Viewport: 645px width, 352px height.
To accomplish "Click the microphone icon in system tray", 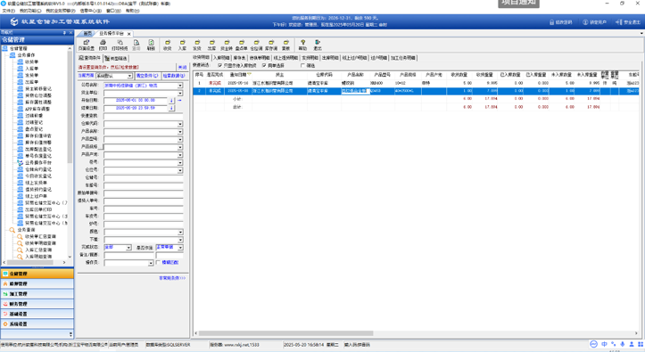I will (623, 344).
